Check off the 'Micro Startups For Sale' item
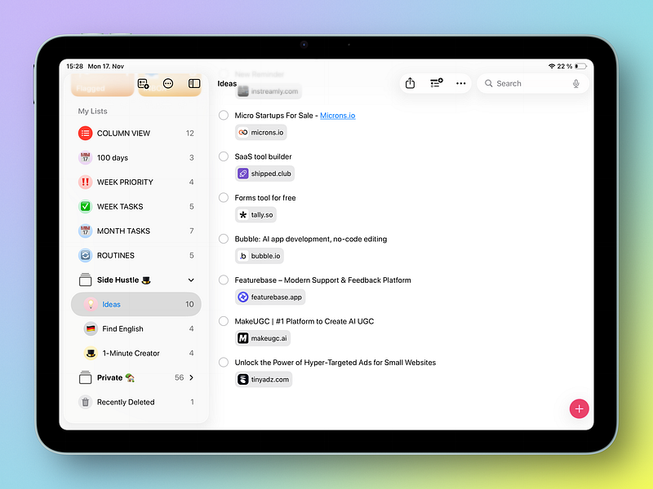The image size is (653, 489). 223,115
